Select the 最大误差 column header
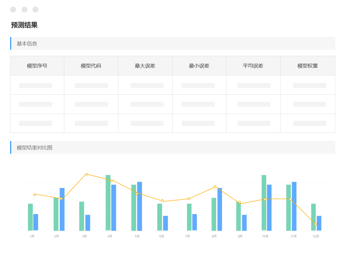 pos(145,66)
